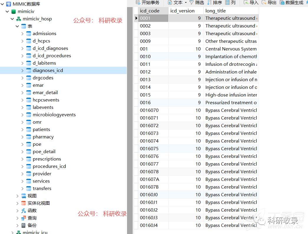Select the Queries (查询) folder
This screenshot has height=234, width=308.
32,218
